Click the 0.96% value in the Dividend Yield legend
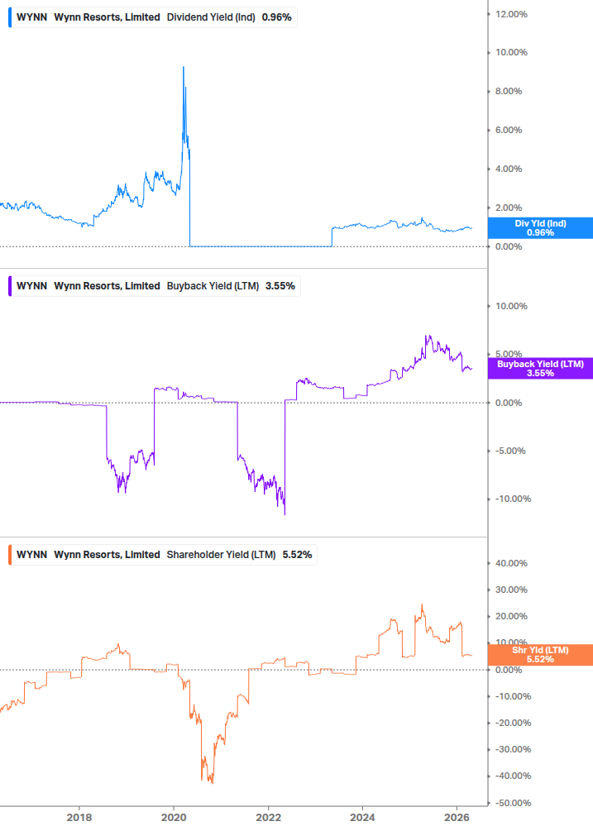 click(x=276, y=17)
